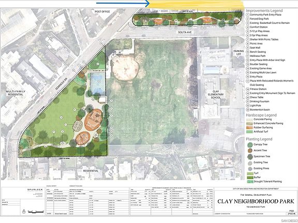Select the Buffer swatch in Planting Legend

click(250, 178)
